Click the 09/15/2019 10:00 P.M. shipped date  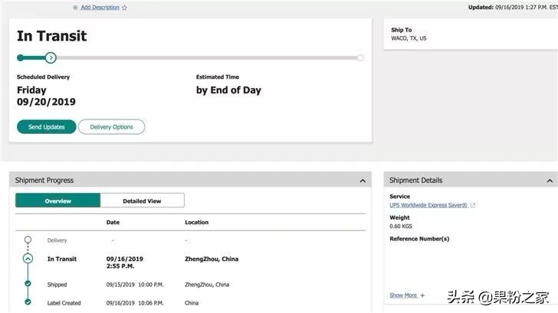point(135,285)
